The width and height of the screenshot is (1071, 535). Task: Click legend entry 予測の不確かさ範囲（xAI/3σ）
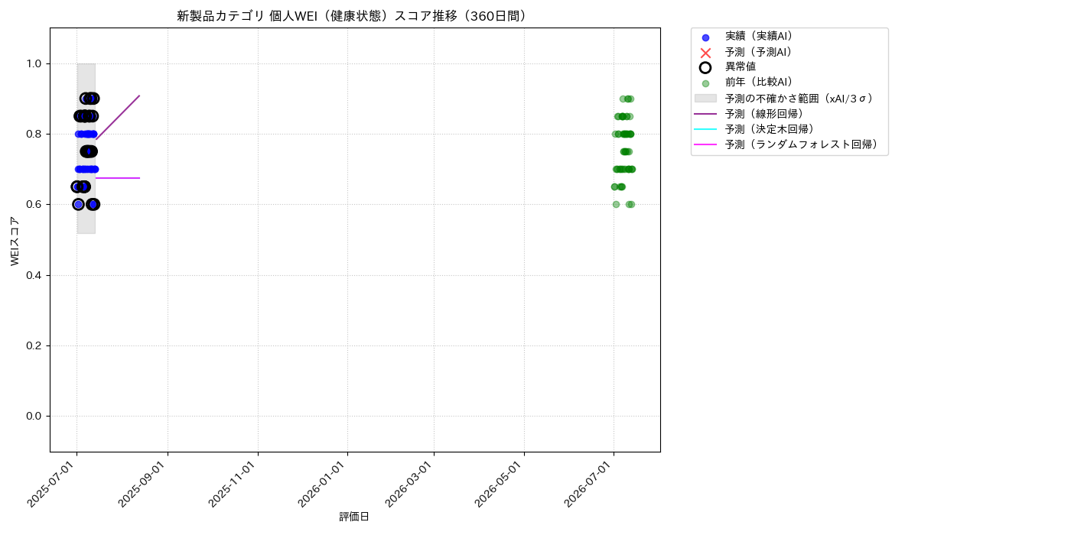[799, 99]
